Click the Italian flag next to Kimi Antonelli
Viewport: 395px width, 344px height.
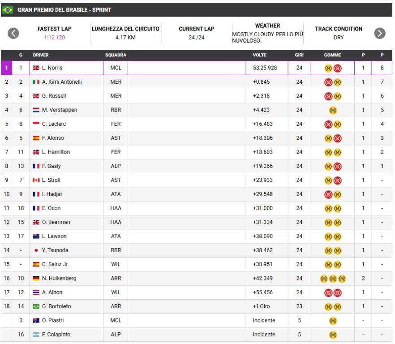coord(36,82)
